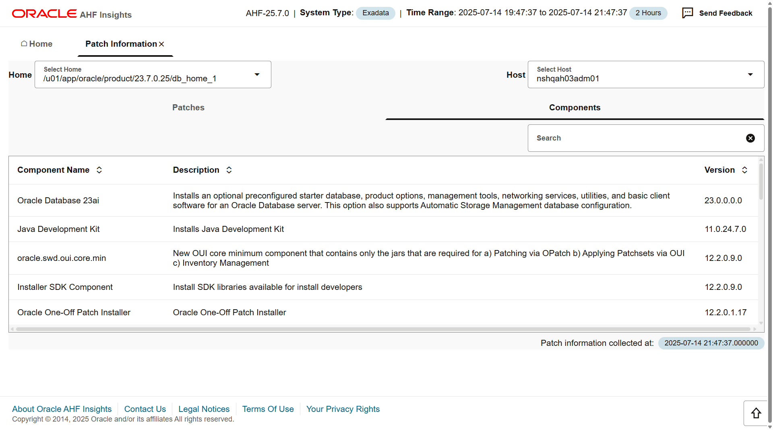773x430 pixels.
Task: Open Your Privacy Rights link
Action: pyautogui.click(x=343, y=409)
